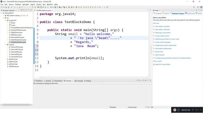The height and width of the screenshot is (114, 203).
Task: Pause the screen recording
Action: [179, 110]
